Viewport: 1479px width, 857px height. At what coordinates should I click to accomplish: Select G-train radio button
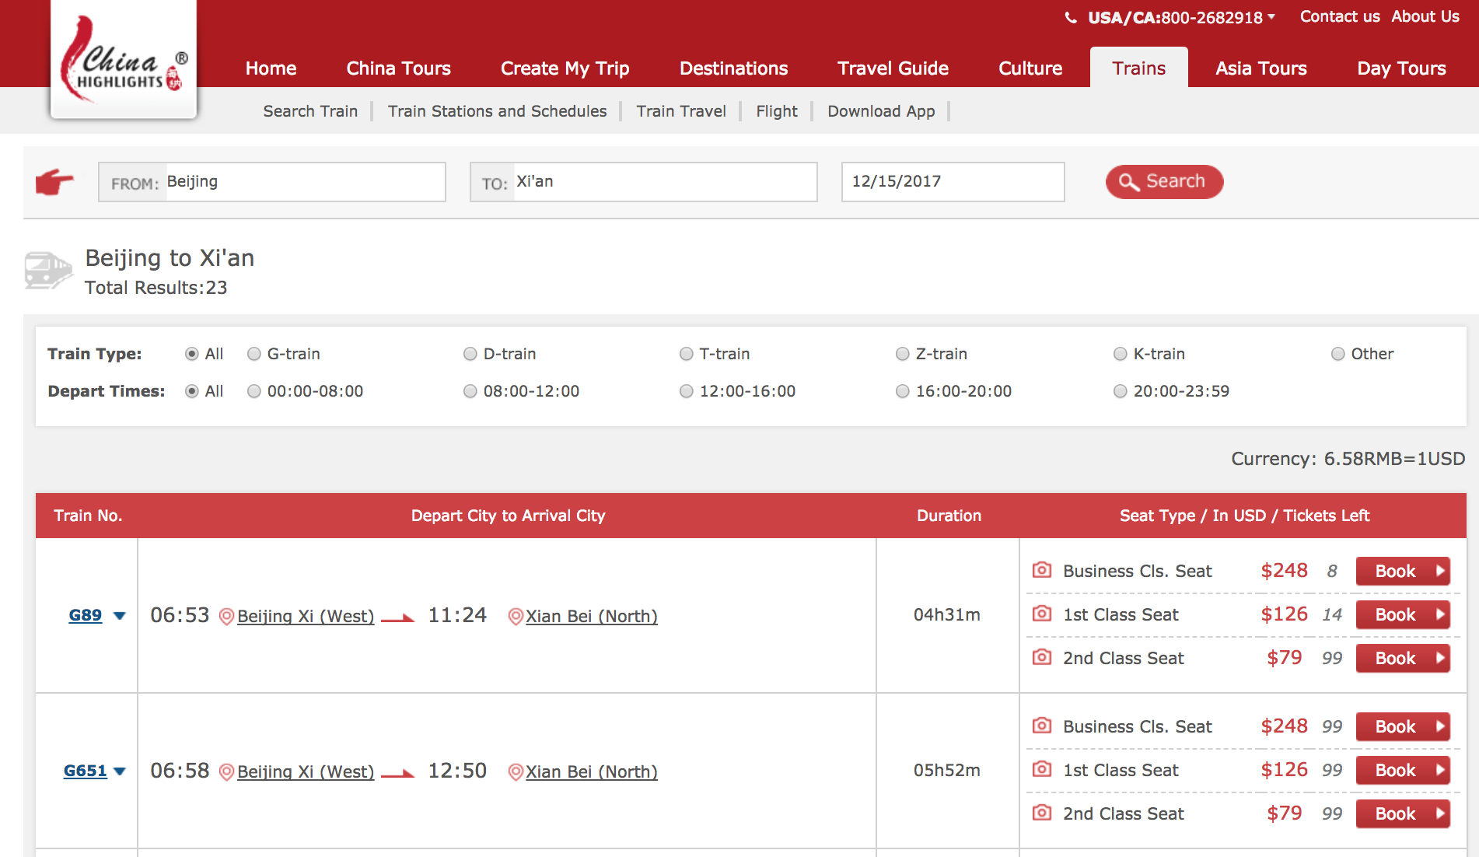pyautogui.click(x=253, y=354)
